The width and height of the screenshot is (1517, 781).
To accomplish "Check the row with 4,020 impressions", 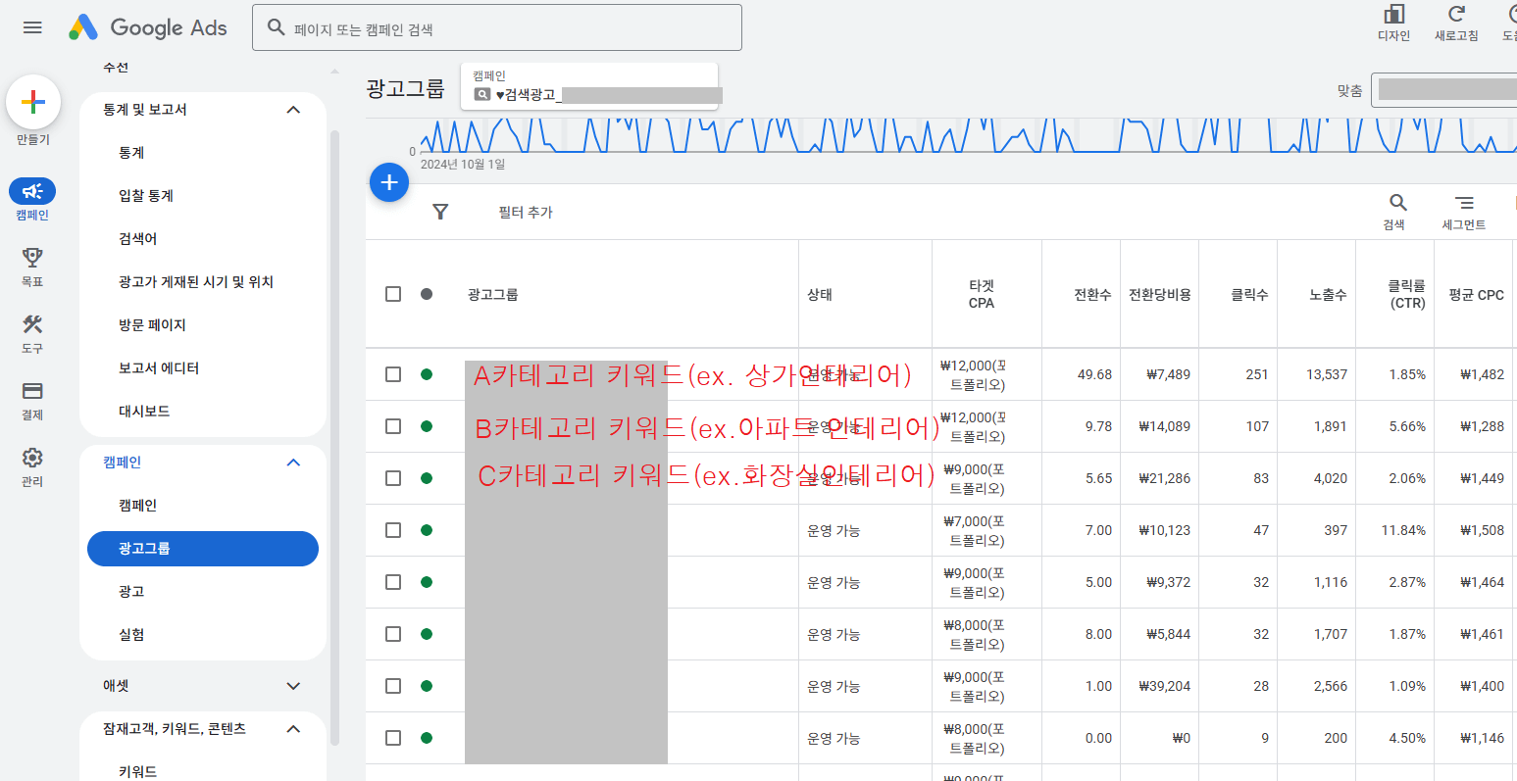I will (393, 478).
